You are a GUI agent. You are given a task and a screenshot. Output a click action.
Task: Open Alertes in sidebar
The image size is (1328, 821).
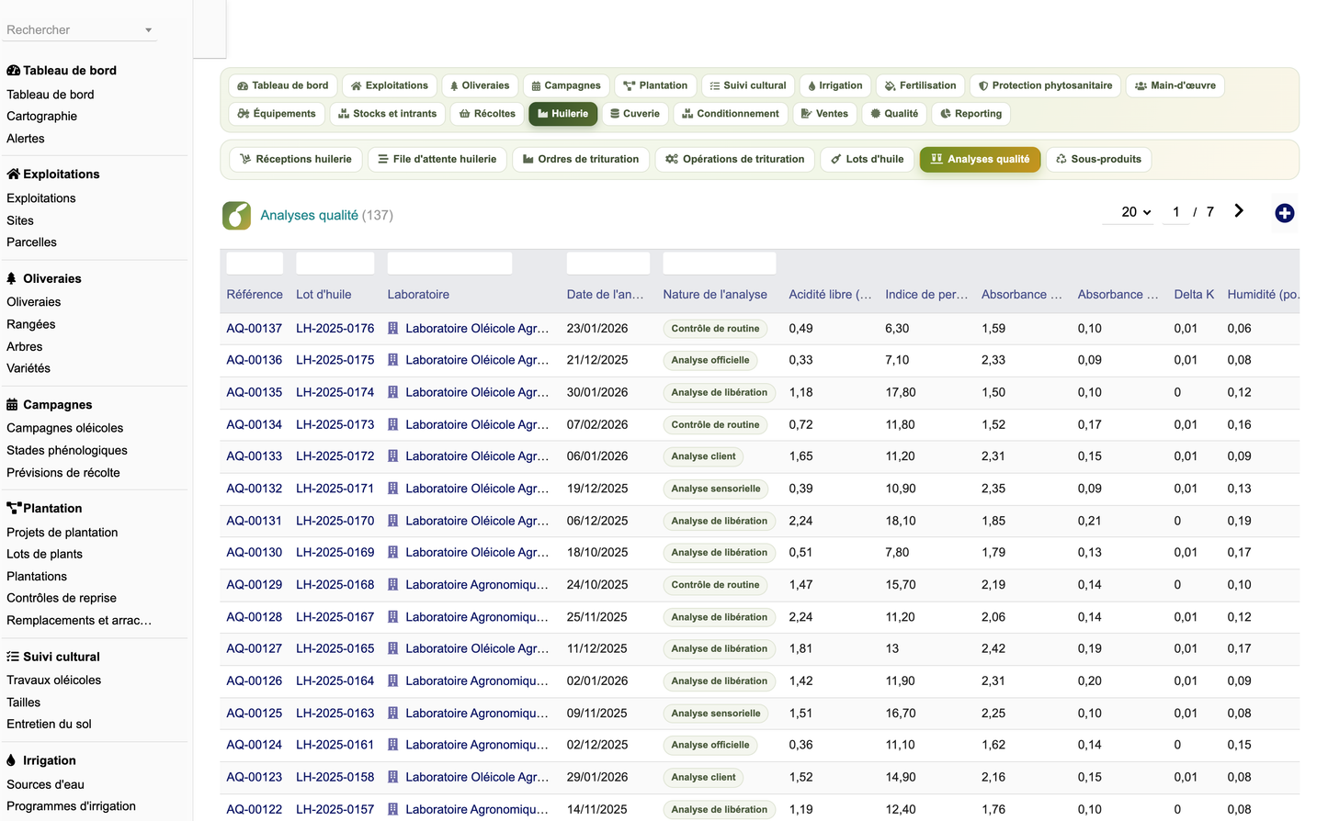(26, 139)
